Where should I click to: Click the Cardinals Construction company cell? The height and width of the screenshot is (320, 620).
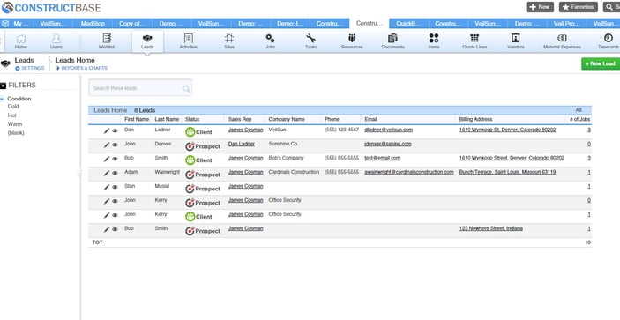click(294, 172)
